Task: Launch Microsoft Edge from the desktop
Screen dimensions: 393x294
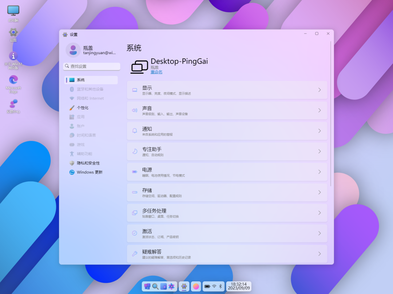Action: (x=13, y=84)
